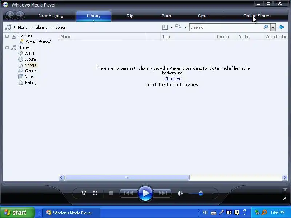Click the horizontal scrollbar thumb
The image size is (291, 218).
127,177
